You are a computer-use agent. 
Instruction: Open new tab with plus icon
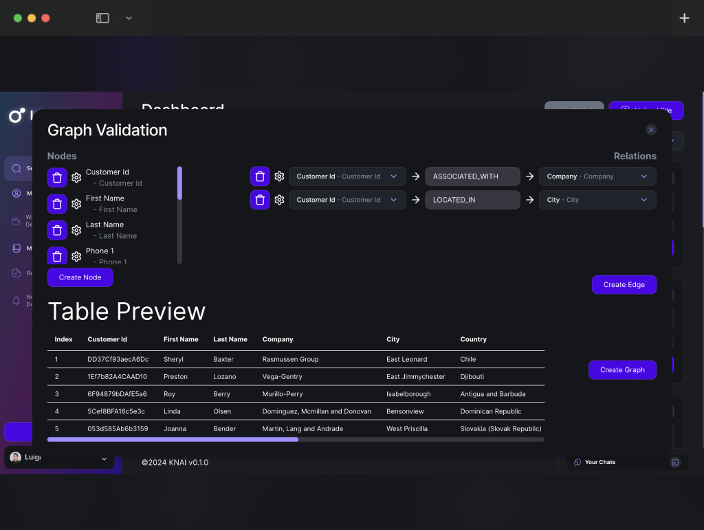pyautogui.click(x=684, y=19)
